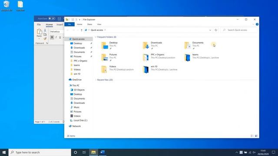The image size is (278, 156).
Task: Toggle Underline formatting in Word
Action: 60,37
